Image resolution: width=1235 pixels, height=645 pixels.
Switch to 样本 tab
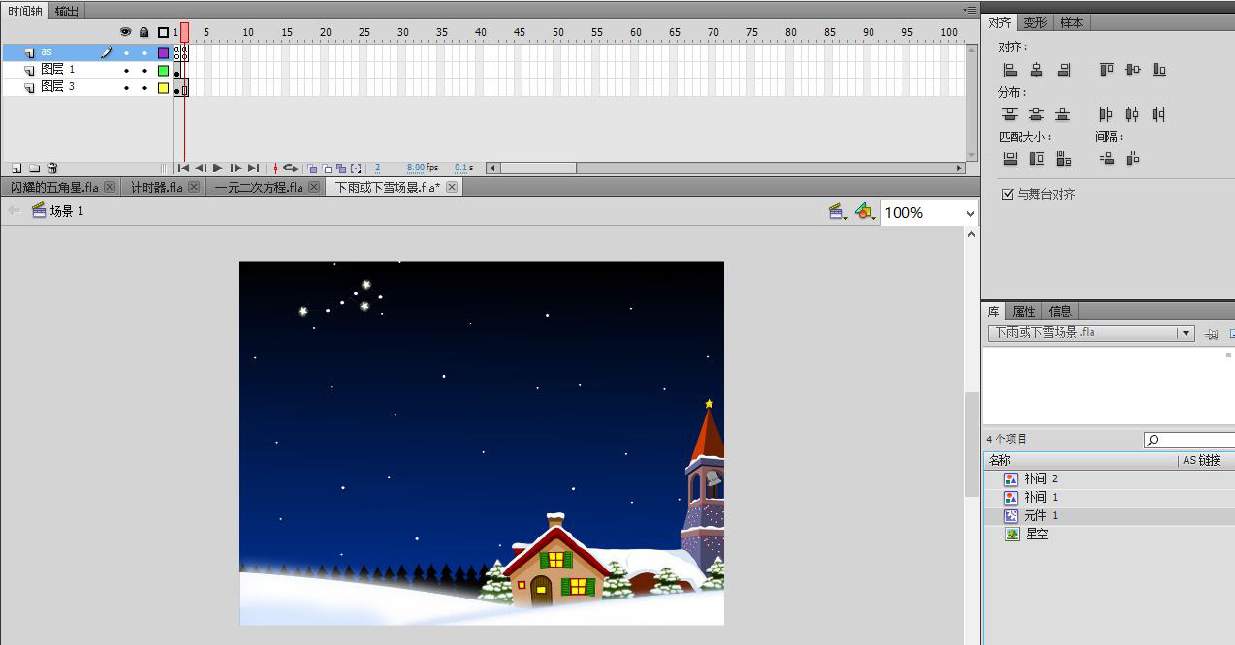(x=1071, y=22)
